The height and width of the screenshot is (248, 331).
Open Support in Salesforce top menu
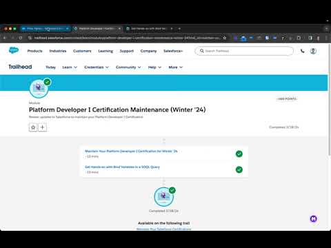pyautogui.click(x=127, y=51)
